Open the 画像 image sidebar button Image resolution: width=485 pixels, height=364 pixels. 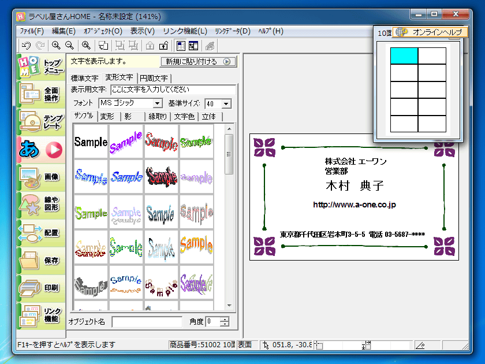[41, 177]
